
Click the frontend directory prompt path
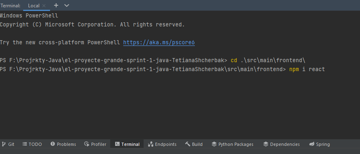point(143,69)
